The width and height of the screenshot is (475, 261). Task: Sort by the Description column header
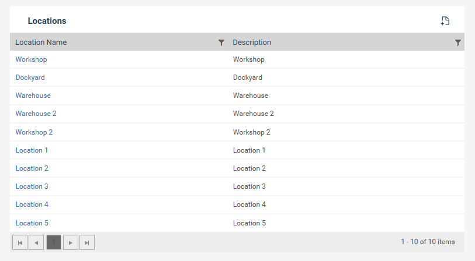click(x=252, y=43)
